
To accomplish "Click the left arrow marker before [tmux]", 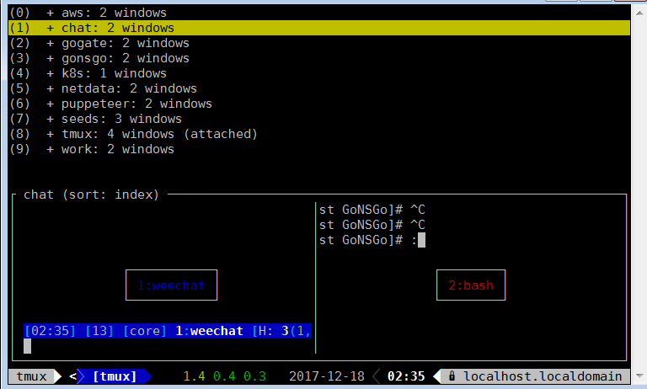I will tap(72, 376).
